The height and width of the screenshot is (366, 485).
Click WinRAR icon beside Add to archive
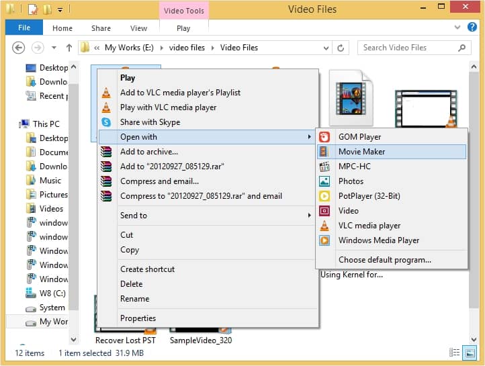[x=105, y=152]
